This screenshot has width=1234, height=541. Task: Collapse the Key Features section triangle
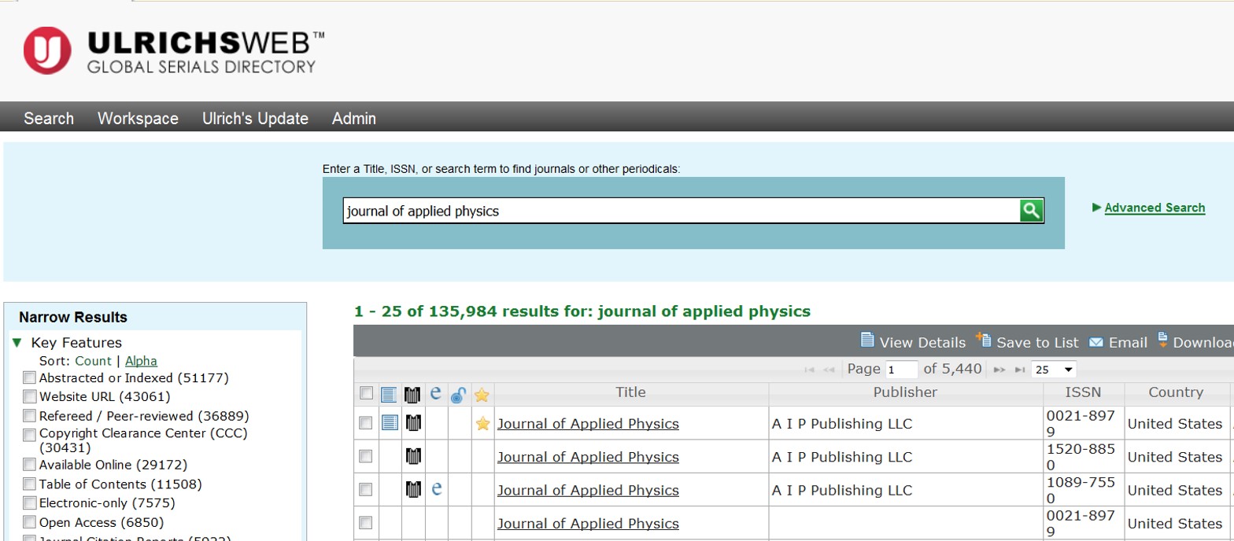(x=17, y=343)
